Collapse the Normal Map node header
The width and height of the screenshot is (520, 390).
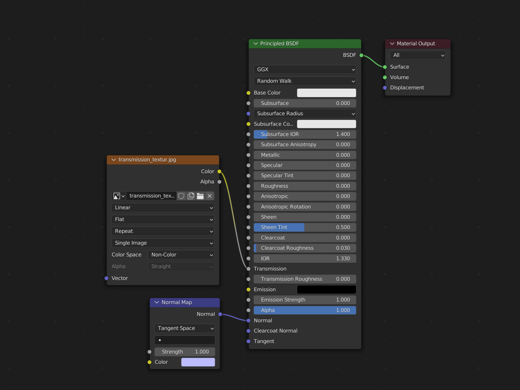coord(157,302)
